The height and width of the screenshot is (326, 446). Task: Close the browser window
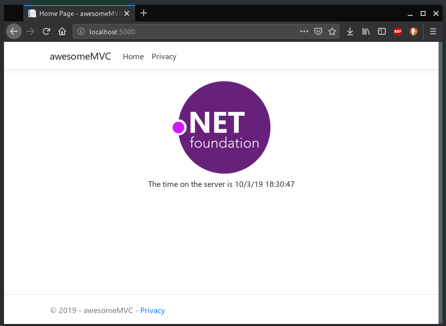[436, 13]
